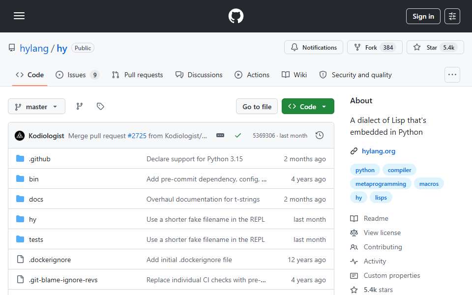
Task: Open the hylang owner link
Action: point(34,48)
